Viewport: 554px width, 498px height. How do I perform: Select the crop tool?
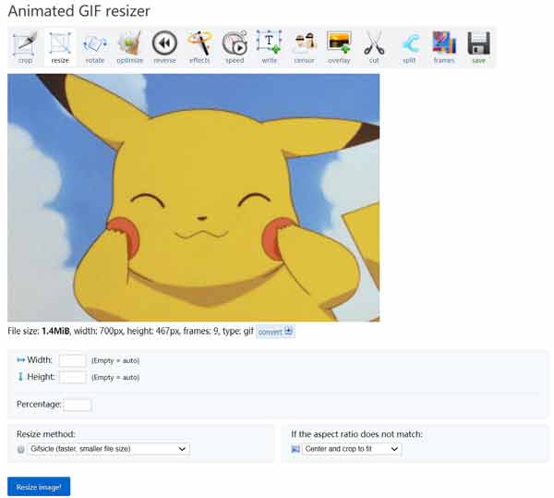point(25,48)
